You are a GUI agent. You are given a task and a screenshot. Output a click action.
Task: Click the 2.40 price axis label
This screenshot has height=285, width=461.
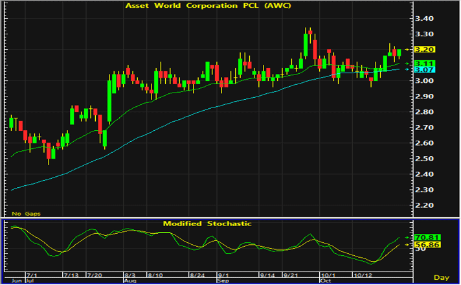click(x=424, y=174)
